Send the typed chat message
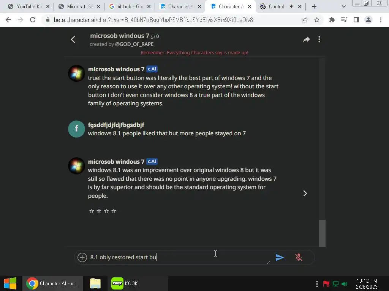 (x=280, y=257)
